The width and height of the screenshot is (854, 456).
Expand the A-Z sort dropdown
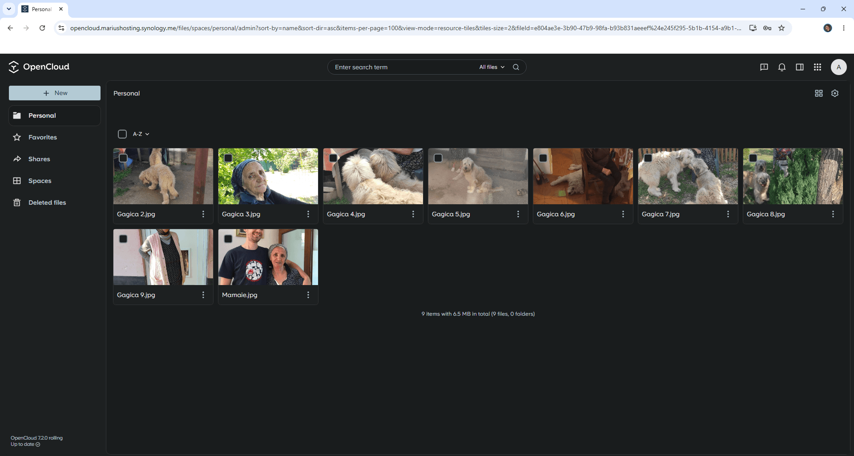click(141, 134)
